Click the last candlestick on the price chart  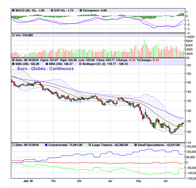(x=183, y=124)
